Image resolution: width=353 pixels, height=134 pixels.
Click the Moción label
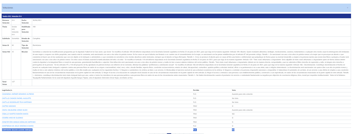(25, 52)
